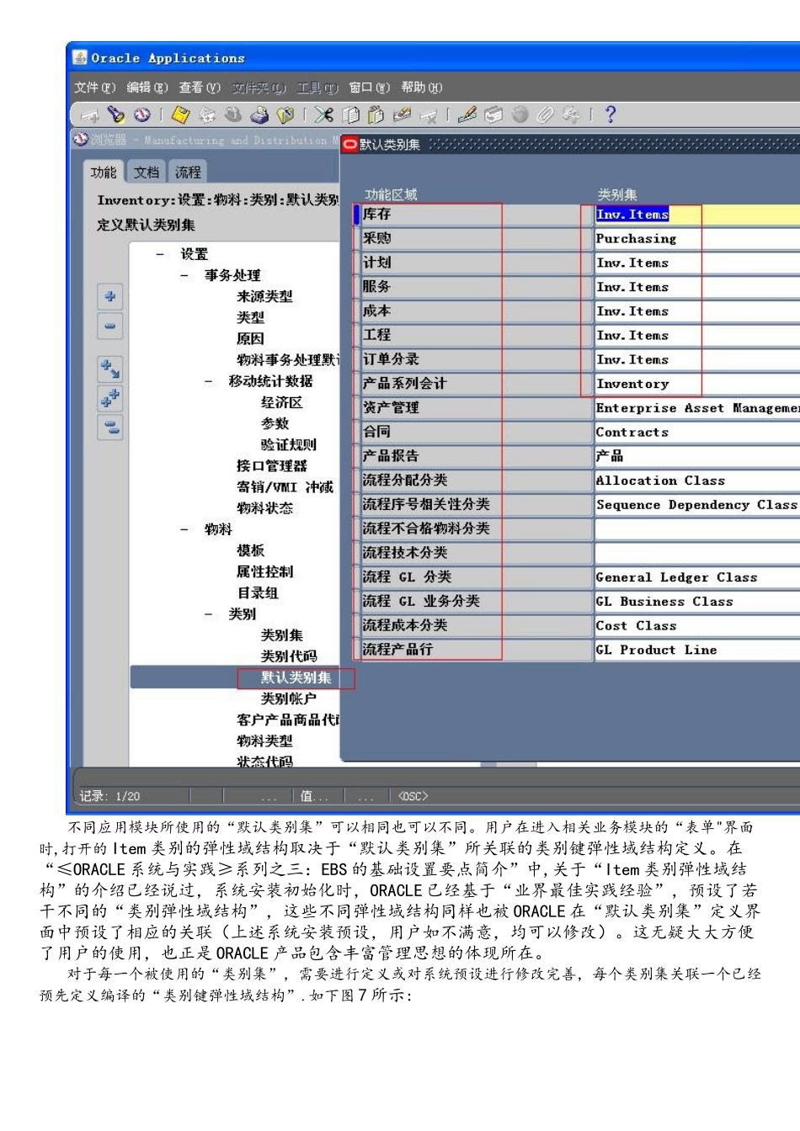Select 属性控制 in navigator tree
Screen dimensions: 800x1131
click(264, 571)
